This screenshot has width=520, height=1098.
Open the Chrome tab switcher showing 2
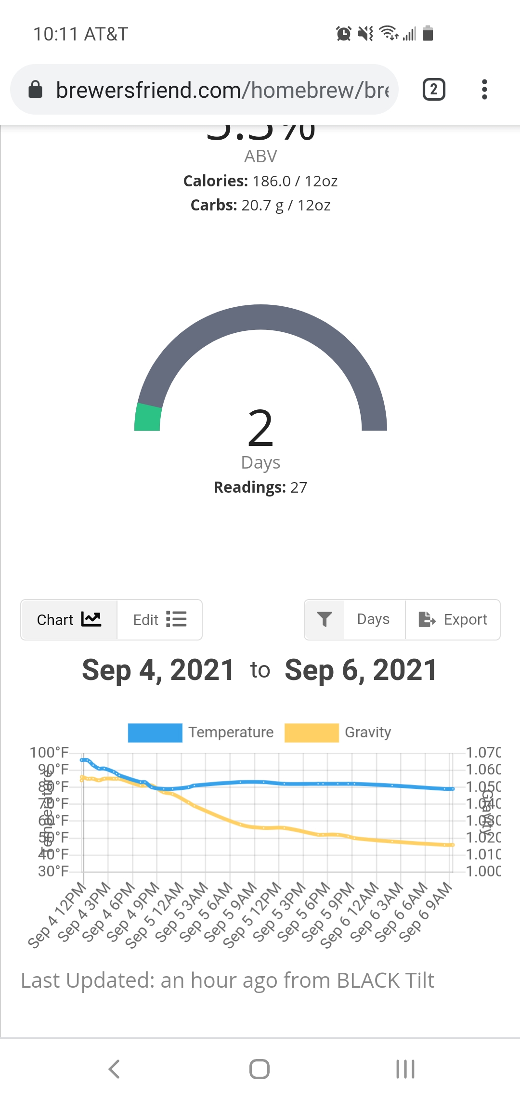tap(434, 90)
